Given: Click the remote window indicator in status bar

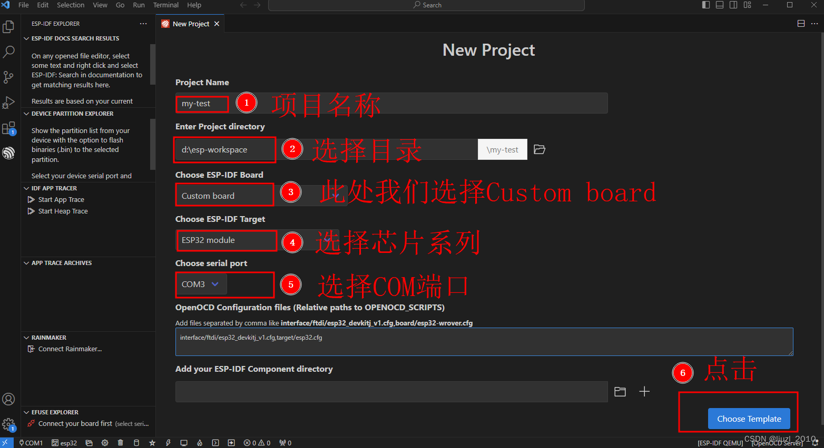Looking at the screenshot, I should [x=7, y=443].
